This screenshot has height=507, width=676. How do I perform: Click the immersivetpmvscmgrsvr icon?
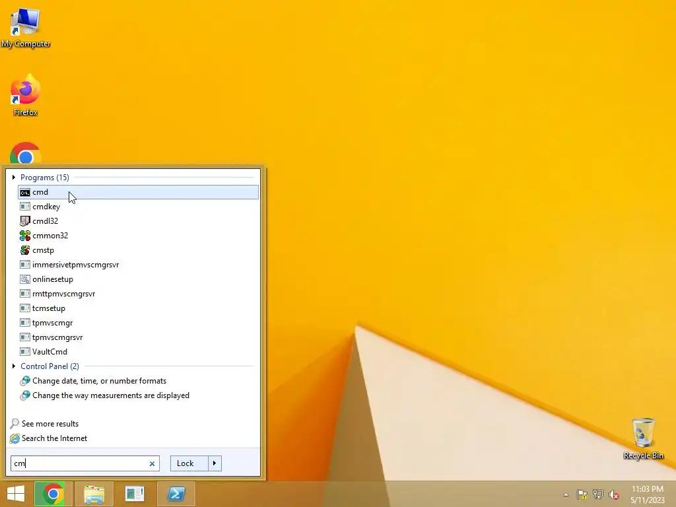25,265
